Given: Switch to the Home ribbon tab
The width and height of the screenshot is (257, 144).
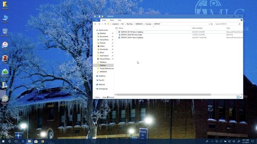Looking at the screenshot, I should pos(104,20).
